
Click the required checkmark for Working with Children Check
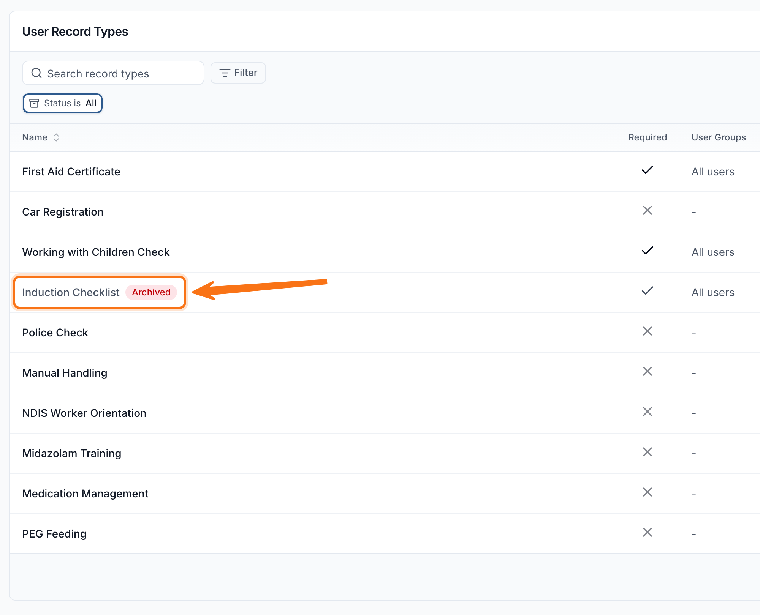coord(648,251)
